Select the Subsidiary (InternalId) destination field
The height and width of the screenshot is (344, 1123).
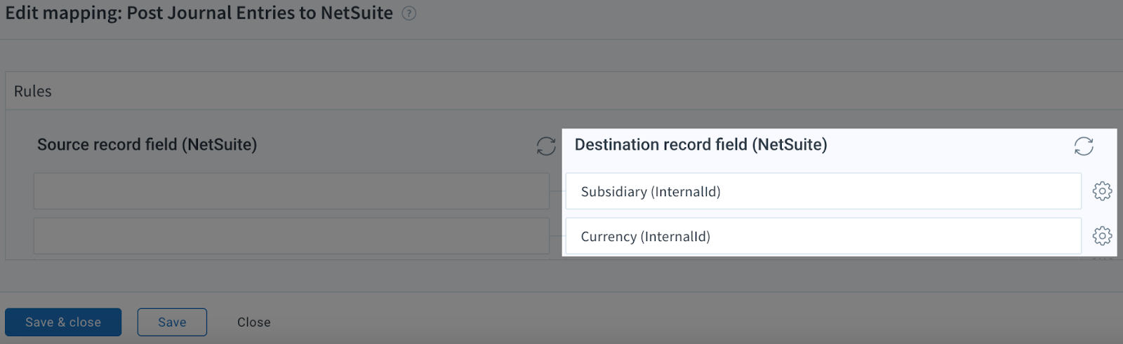823,191
